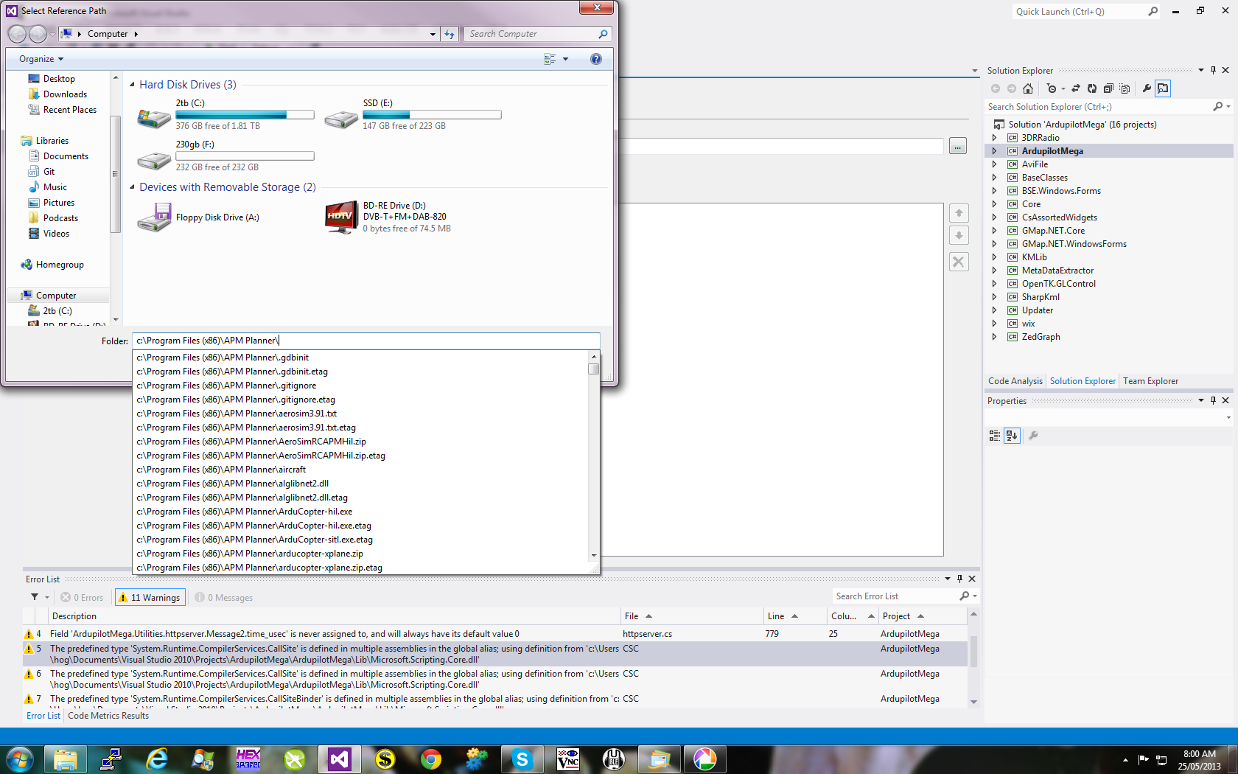This screenshot has height=774, width=1238.
Task: Click the Windows Start button
Action: tap(19, 759)
